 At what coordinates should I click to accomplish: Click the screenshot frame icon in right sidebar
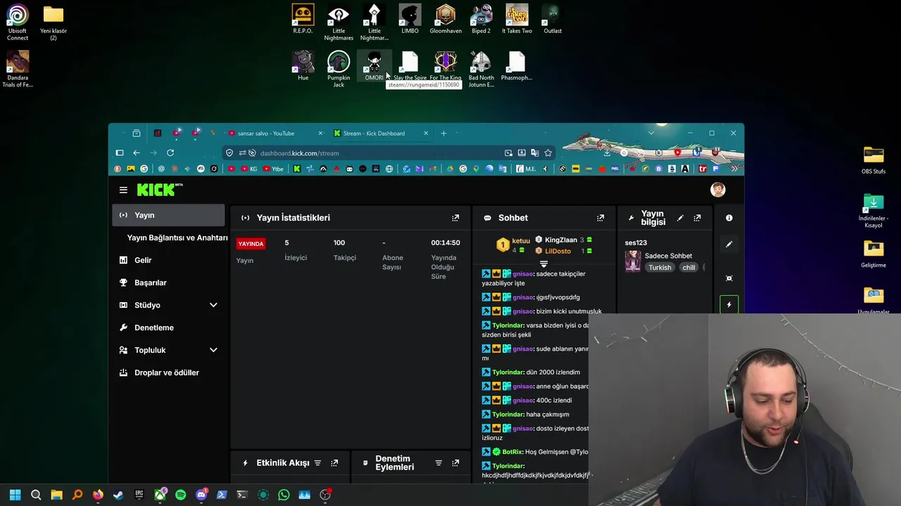(x=729, y=278)
